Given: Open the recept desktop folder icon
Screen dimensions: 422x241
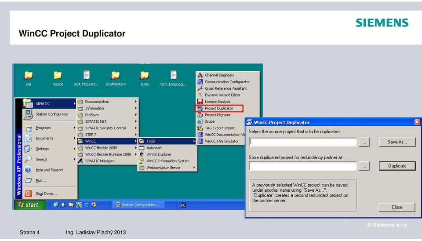Looking at the screenshot, I should click(58, 75).
